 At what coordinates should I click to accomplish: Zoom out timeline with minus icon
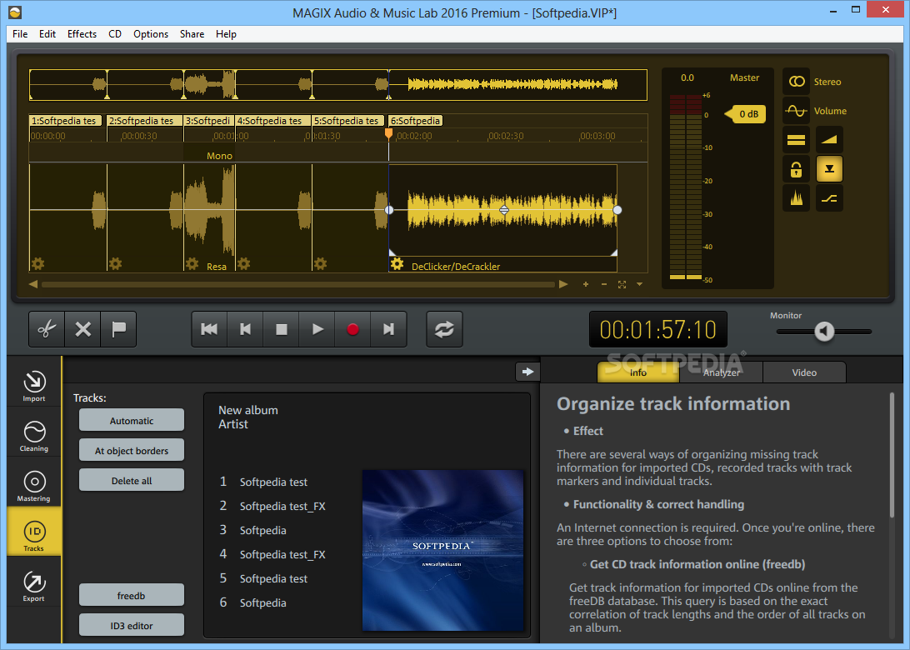(x=604, y=284)
